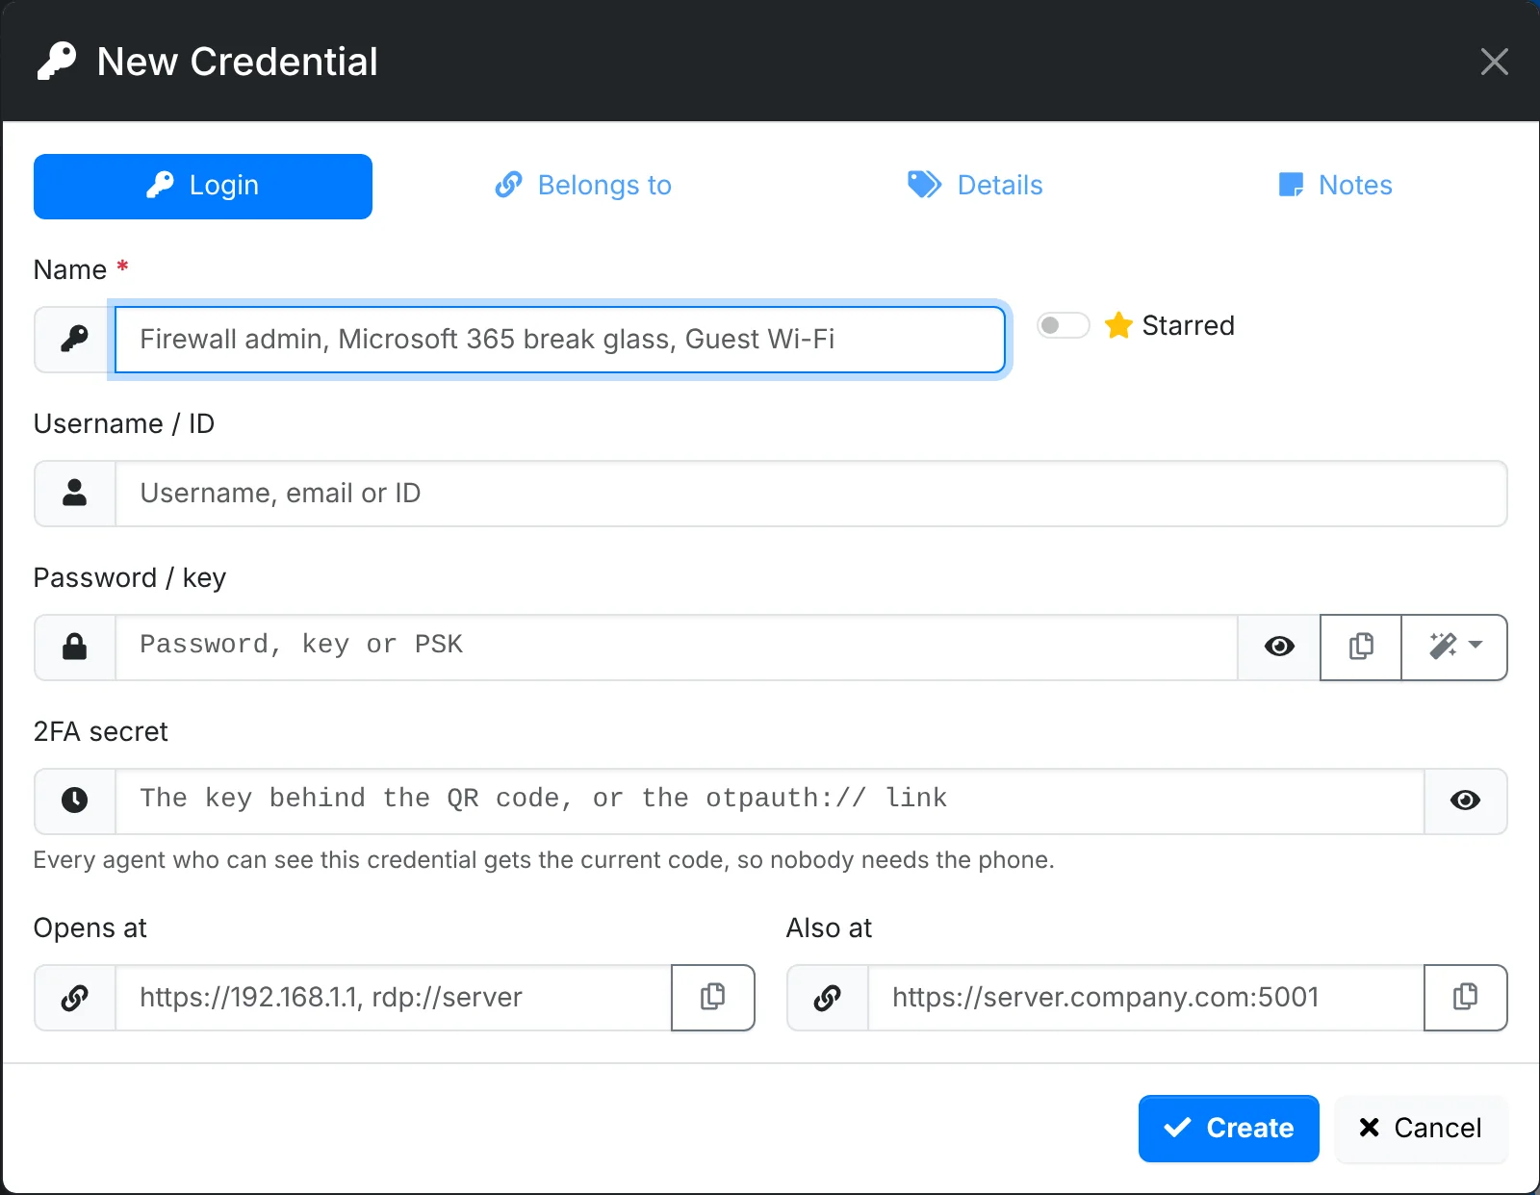Click the Also at label
The width and height of the screenshot is (1540, 1195).
click(x=829, y=928)
